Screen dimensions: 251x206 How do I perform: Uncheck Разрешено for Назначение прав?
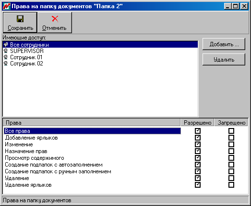pyautogui.click(x=198, y=151)
